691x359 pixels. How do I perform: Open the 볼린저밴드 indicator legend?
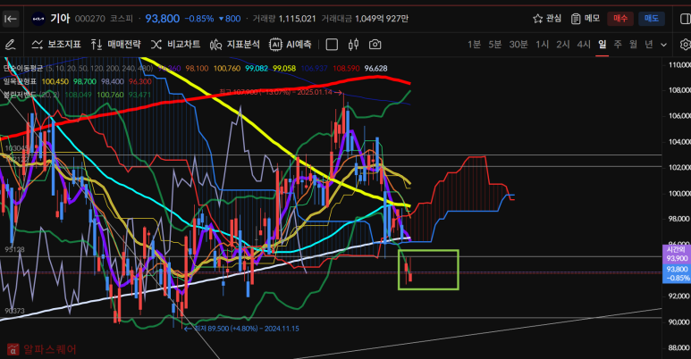tap(20, 95)
